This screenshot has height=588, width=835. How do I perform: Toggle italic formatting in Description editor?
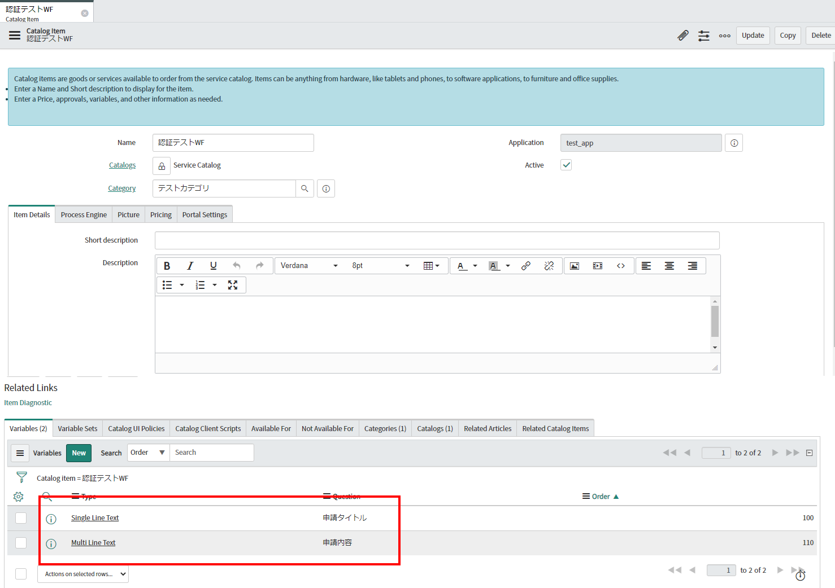(x=190, y=266)
